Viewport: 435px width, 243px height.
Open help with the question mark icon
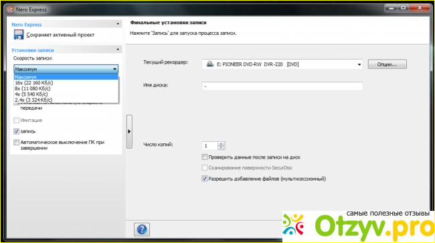[142, 230]
